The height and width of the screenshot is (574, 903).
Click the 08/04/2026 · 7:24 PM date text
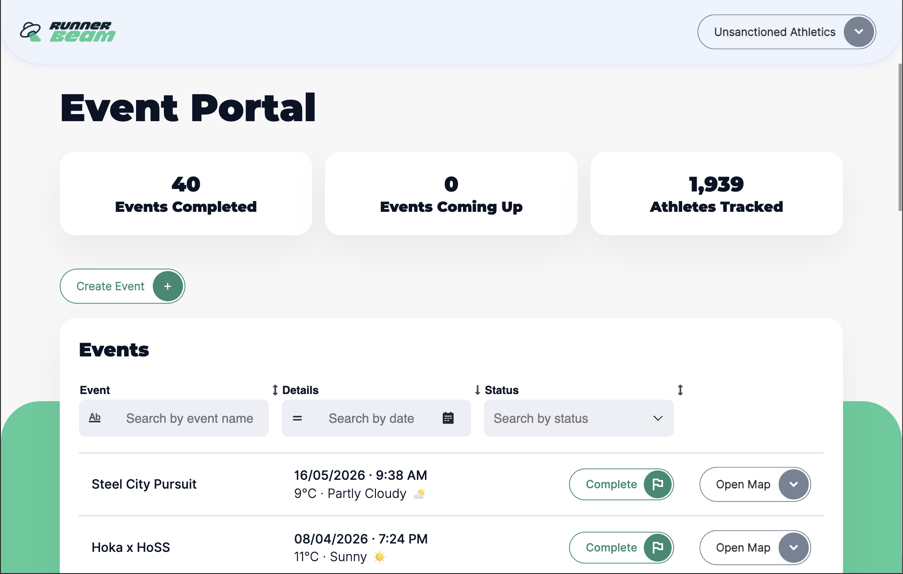[361, 539]
